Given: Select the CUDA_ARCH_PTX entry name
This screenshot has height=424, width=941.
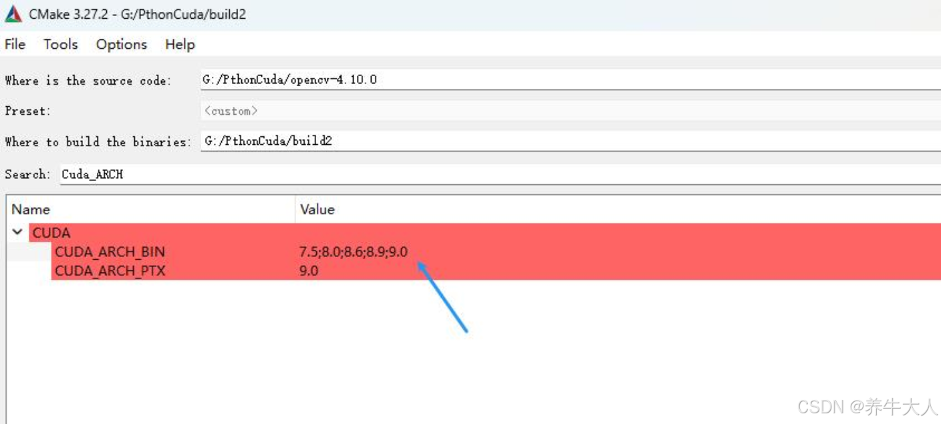Looking at the screenshot, I should (110, 270).
